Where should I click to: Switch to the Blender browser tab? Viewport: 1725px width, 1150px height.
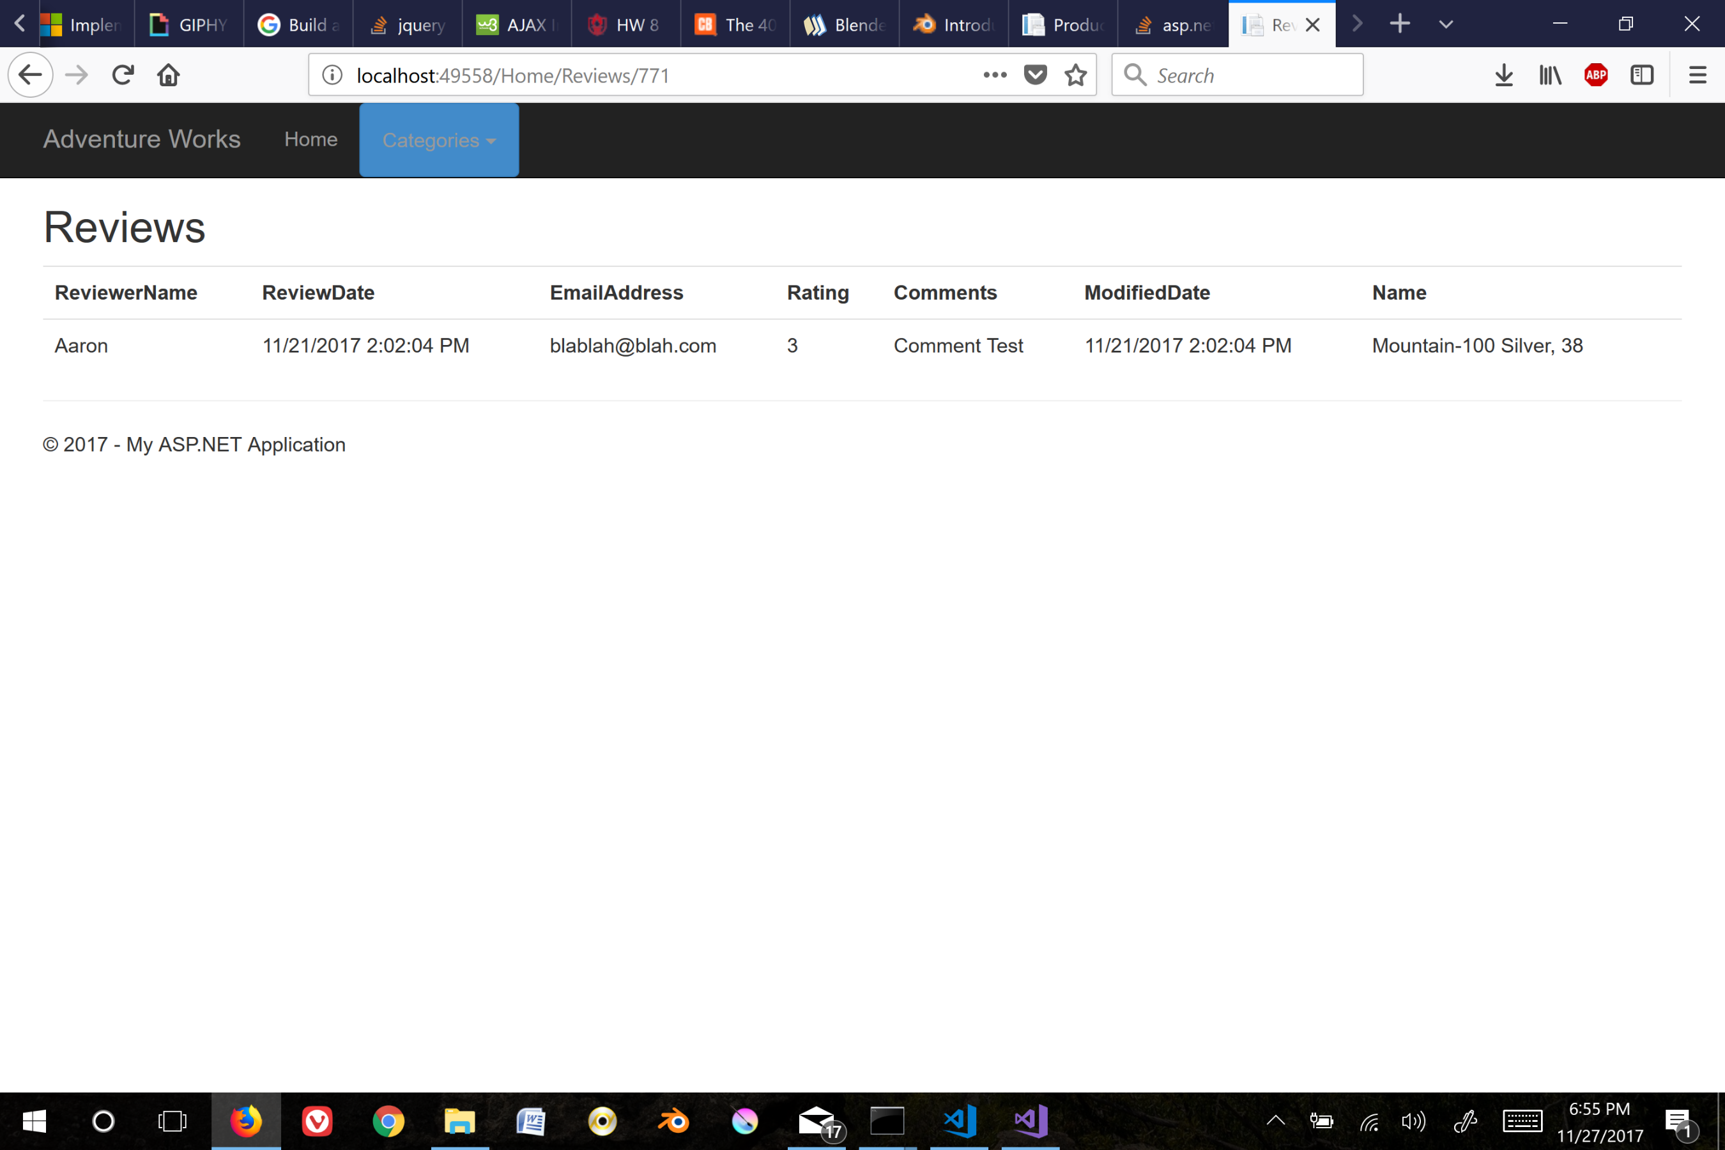843,24
